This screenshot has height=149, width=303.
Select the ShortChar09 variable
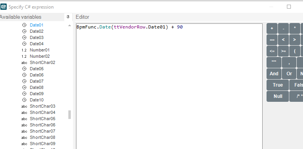tap(42, 144)
